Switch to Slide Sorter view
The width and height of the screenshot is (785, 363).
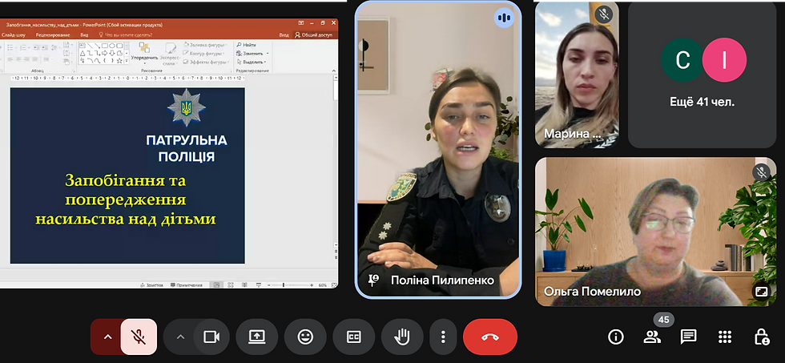[x=231, y=285]
